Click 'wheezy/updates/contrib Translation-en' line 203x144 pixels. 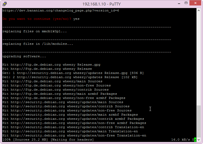(73, 127)
